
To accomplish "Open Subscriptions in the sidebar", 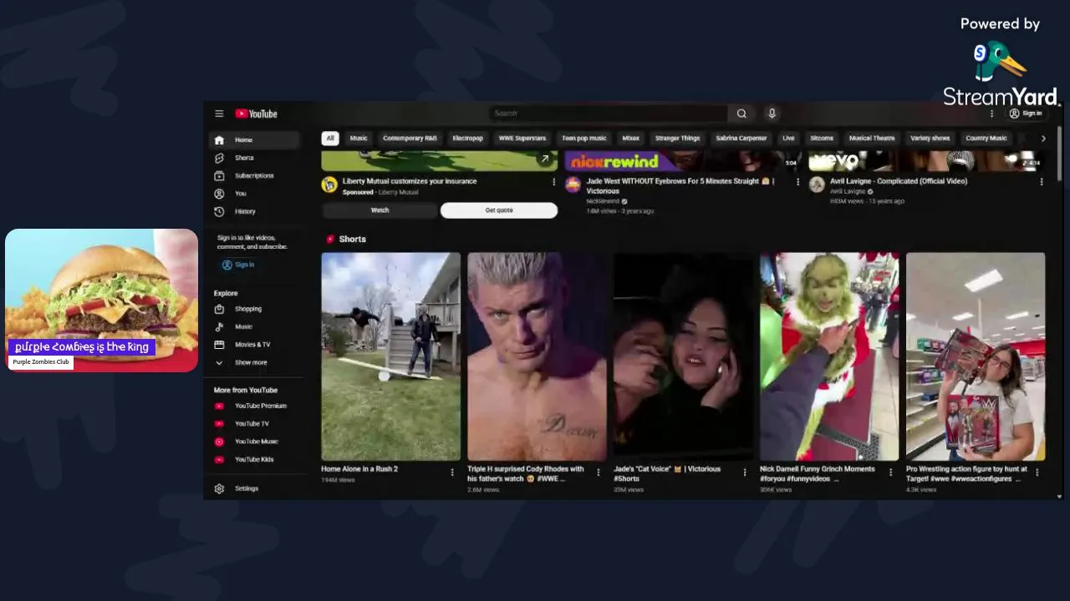I will [x=253, y=176].
